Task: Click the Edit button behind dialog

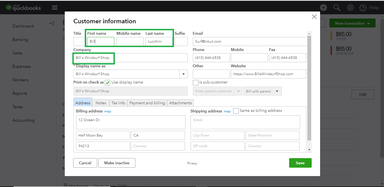Action: (363, 94)
